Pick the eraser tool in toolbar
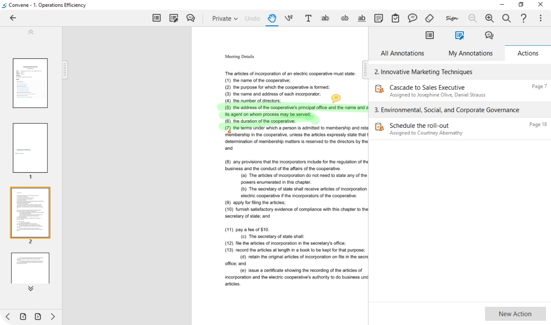551x325 pixels. coord(429,18)
